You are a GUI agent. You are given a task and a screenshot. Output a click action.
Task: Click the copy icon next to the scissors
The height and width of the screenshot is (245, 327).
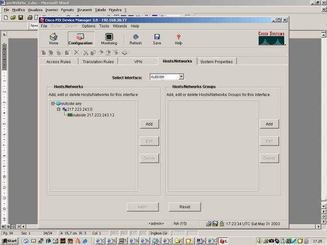pyautogui.click(x=93, y=53)
